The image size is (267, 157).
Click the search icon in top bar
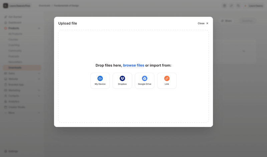(x=238, y=6)
